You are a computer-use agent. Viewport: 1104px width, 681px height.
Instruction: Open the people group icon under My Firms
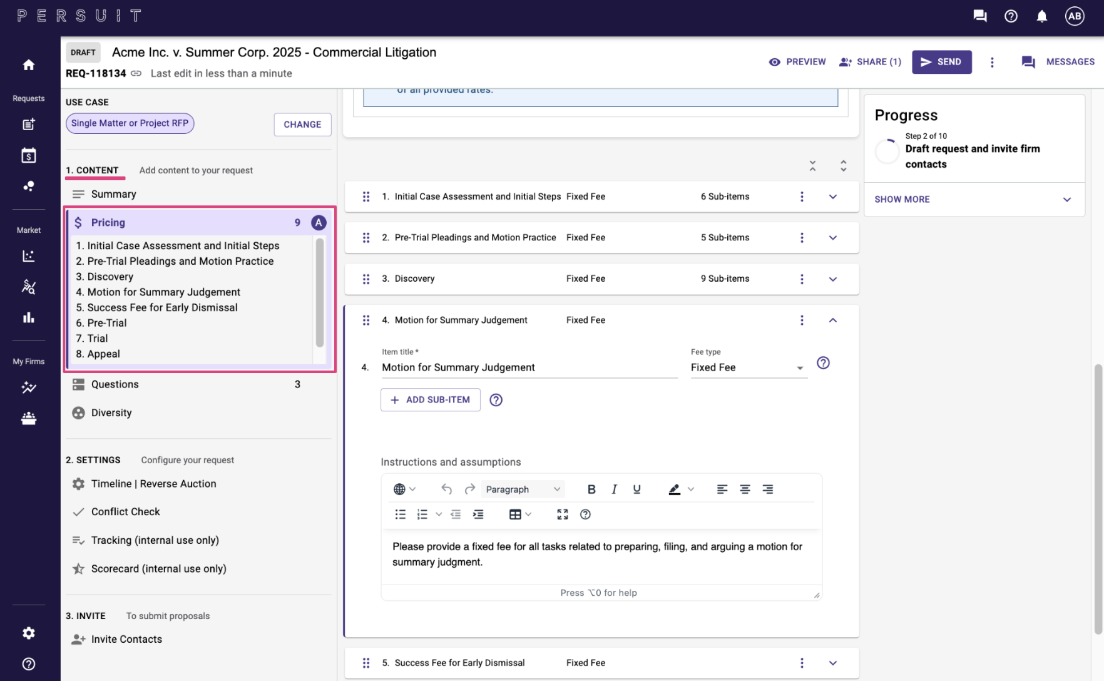(28, 418)
